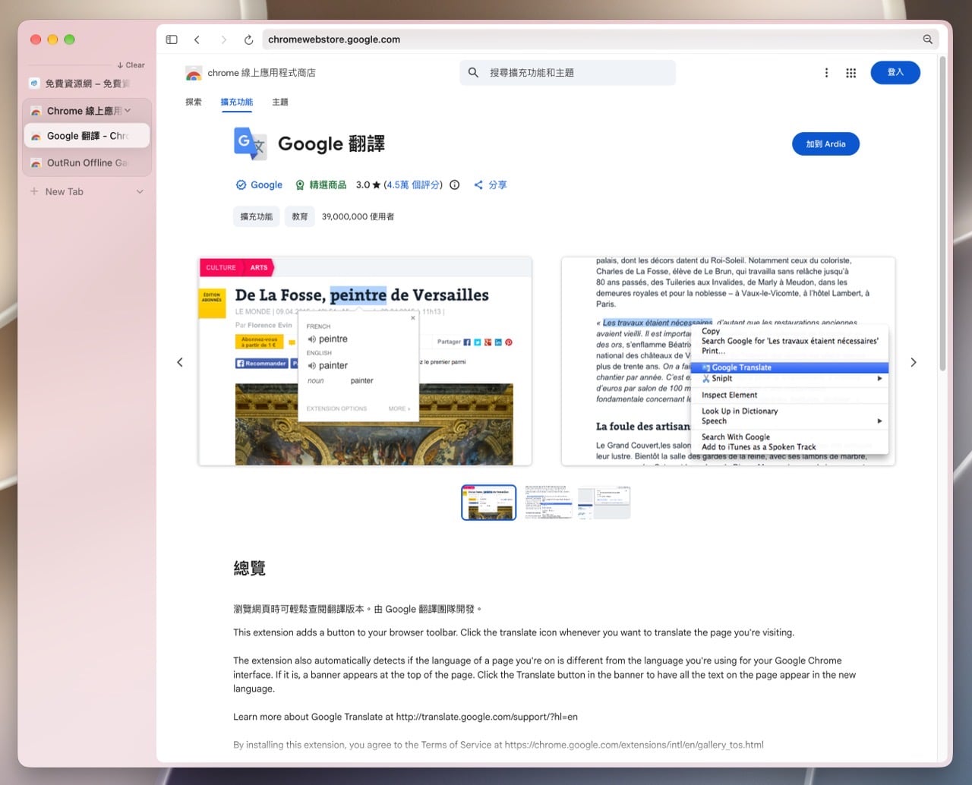972x785 pixels.
Task: Open 免費資源網 pinned sidebar tab
Action: pyautogui.click(x=87, y=84)
